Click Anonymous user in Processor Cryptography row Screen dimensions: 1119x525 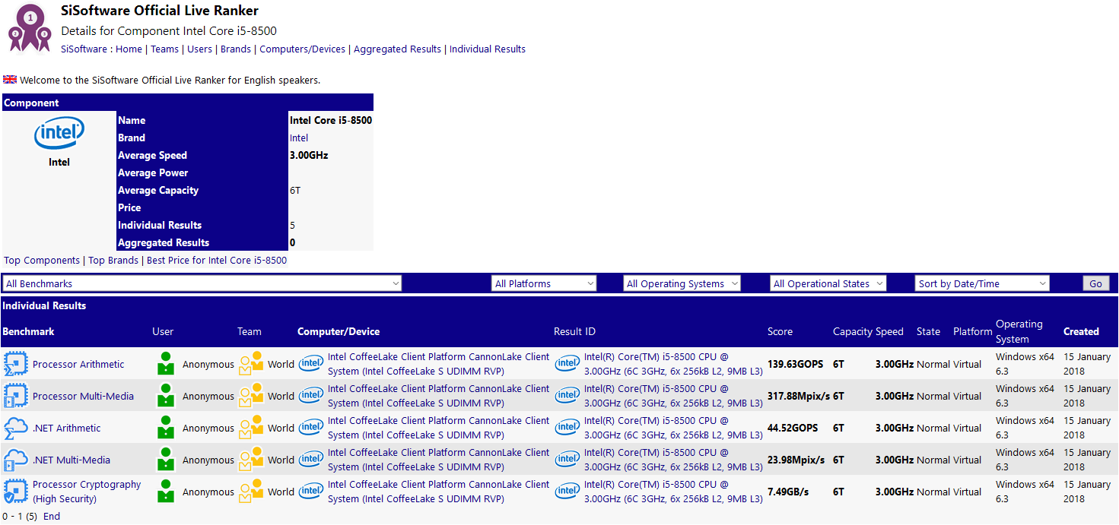[208, 492]
